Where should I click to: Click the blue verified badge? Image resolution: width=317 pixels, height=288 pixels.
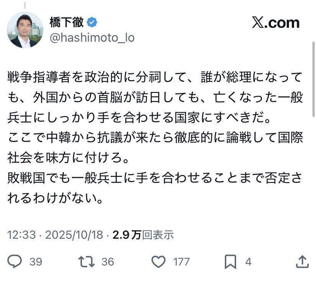92,23
